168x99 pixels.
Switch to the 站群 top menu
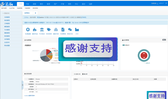(x=90, y=4)
